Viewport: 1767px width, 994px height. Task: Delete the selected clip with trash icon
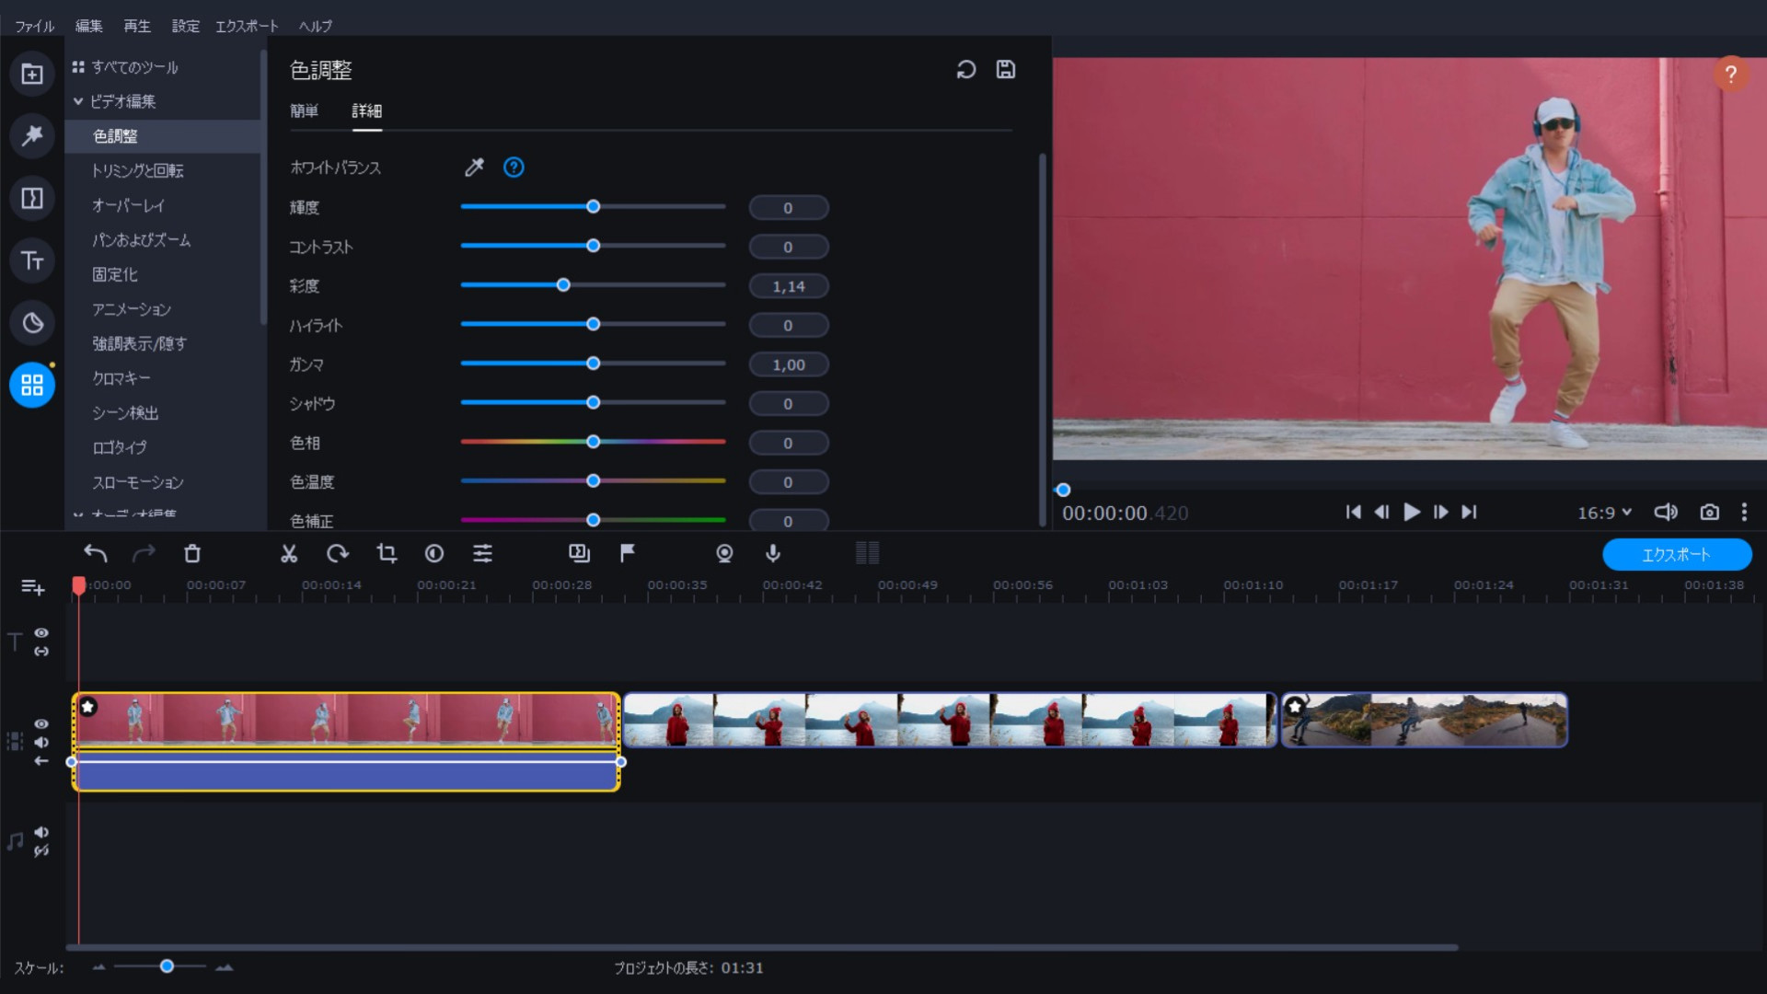click(x=192, y=553)
